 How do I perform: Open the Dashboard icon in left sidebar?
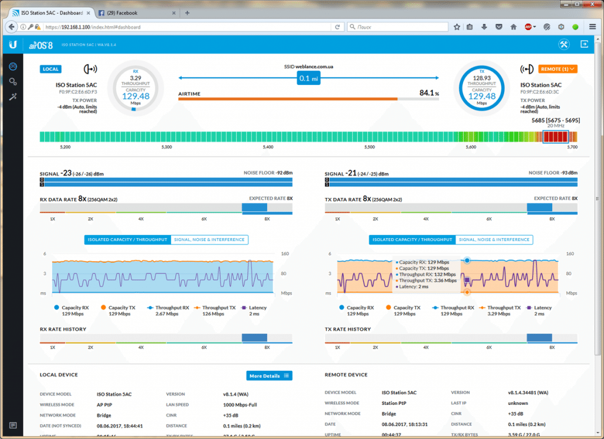tap(12, 66)
